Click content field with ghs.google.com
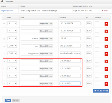112x103 pixels. [70, 46]
